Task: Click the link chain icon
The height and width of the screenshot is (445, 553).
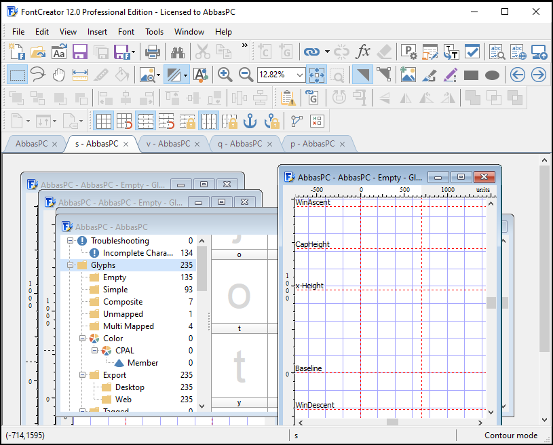Action: (x=311, y=52)
